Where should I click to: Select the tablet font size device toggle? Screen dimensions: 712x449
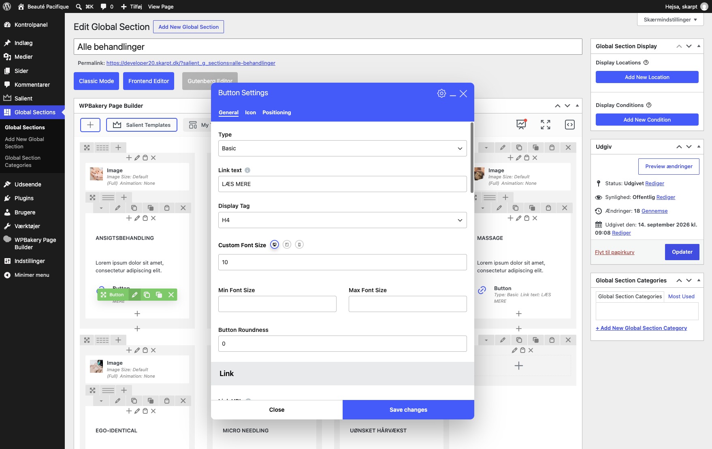coord(287,245)
